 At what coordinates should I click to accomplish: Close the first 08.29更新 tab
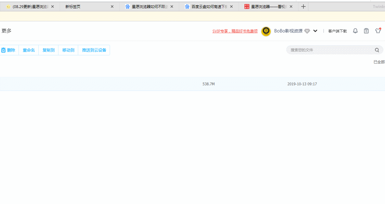point(53,6)
